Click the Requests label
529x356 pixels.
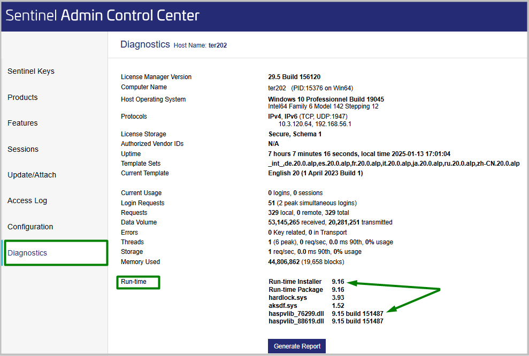coord(134,213)
